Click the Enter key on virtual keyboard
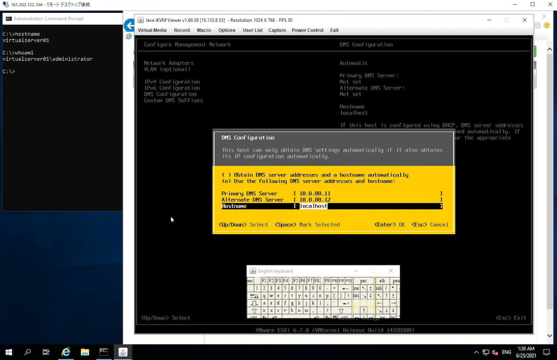The width and height of the screenshot is (557, 360). point(345,303)
